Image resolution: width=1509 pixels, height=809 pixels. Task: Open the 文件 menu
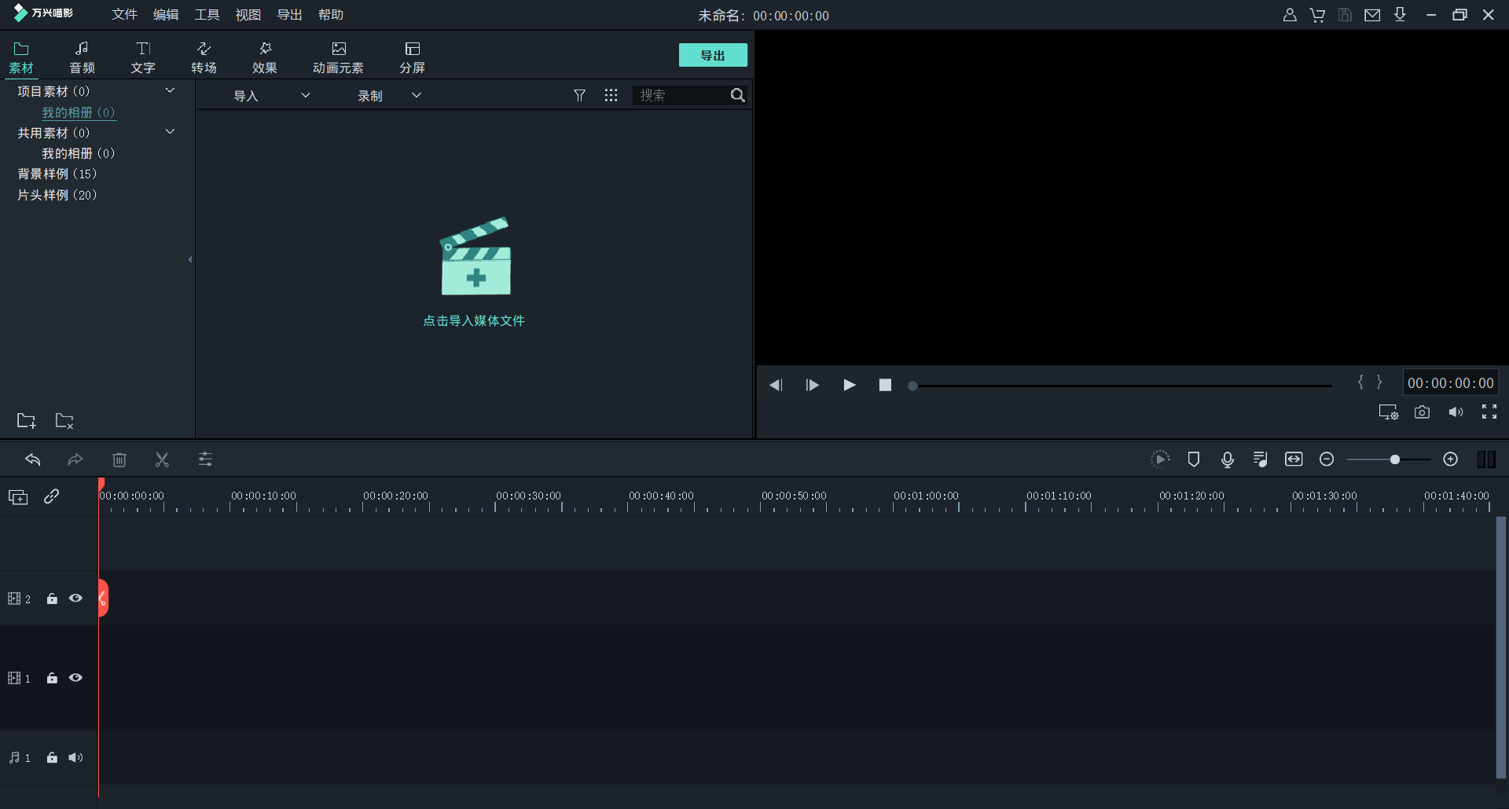click(124, 15)
